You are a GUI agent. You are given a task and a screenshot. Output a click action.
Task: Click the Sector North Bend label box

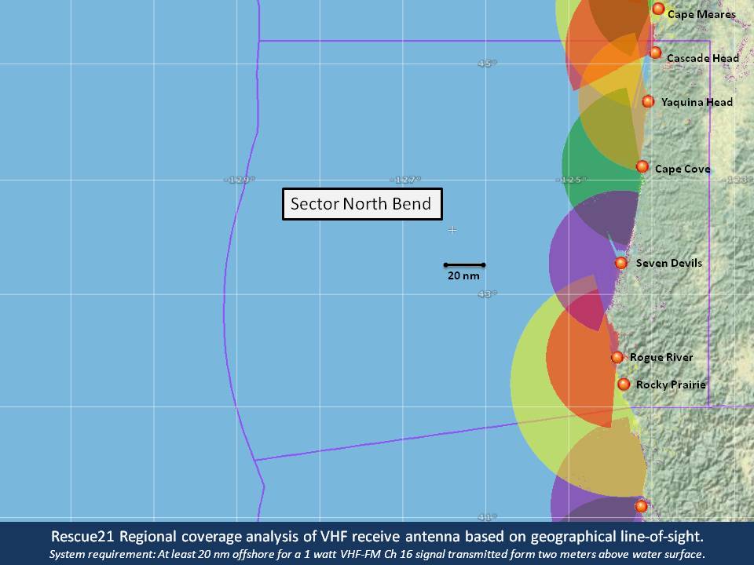[x=361, y=204]
